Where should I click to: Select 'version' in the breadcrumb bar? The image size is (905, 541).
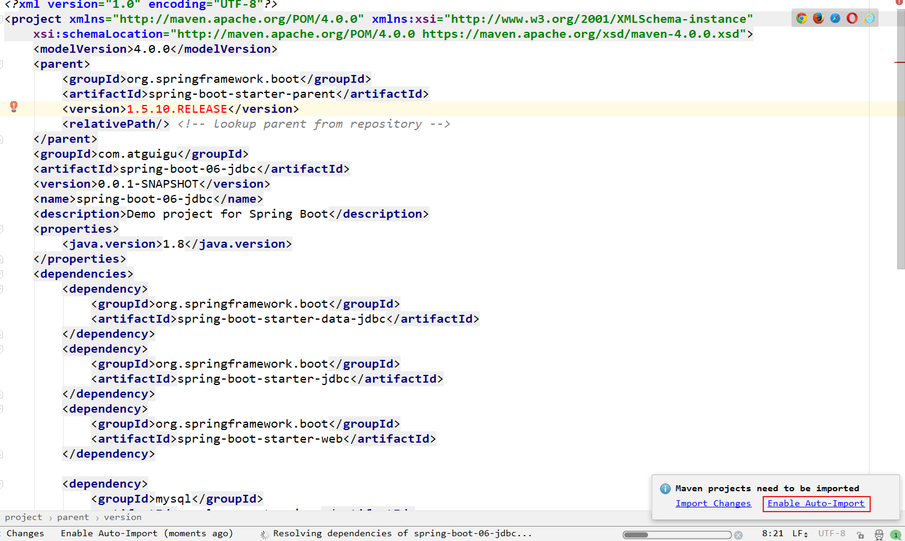(123, 517)
